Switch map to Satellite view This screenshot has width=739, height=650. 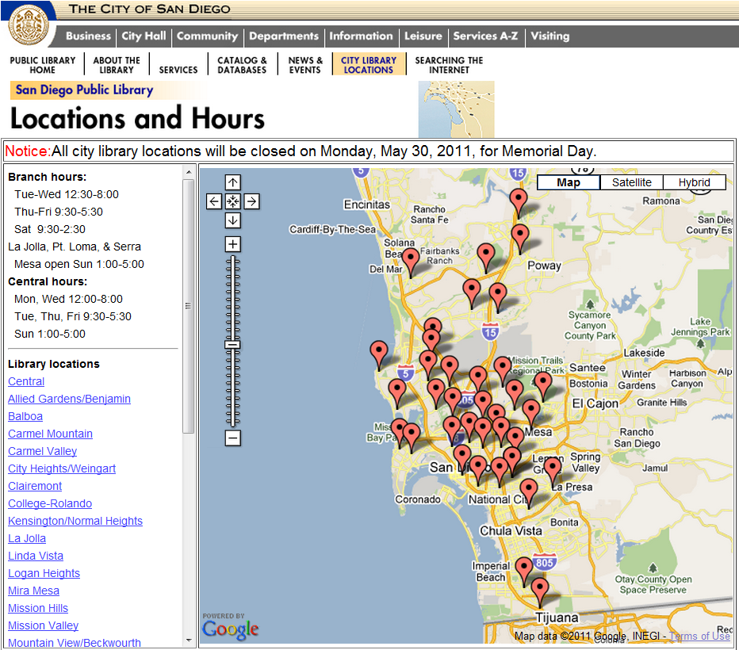click(631, 182)
